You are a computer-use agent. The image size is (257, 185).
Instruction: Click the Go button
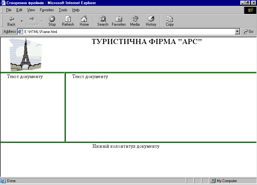point(248,31)
